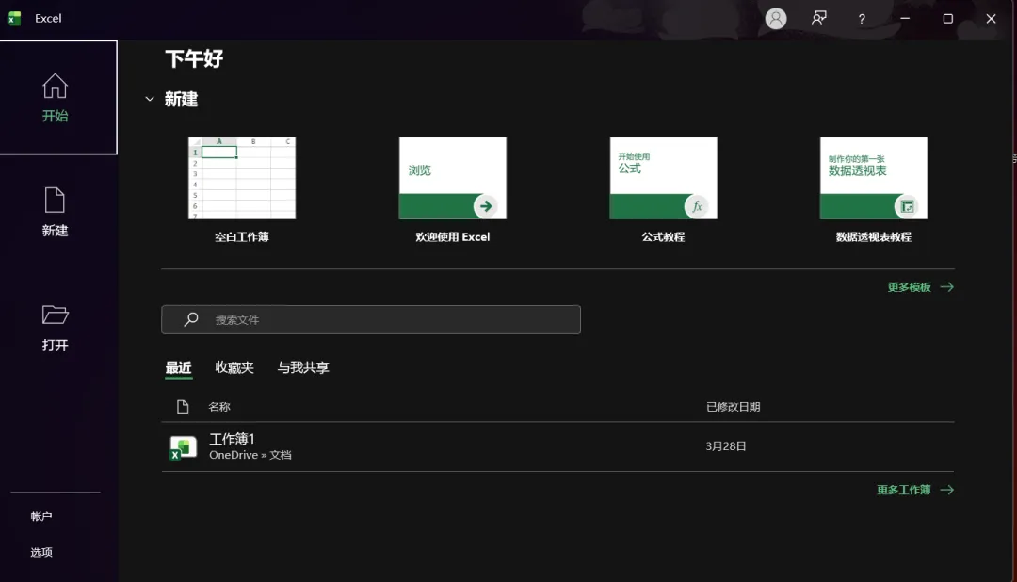Open the 数据透视表教程 template thumbnail
1017x582 pixels.
(x=874, y=178)
